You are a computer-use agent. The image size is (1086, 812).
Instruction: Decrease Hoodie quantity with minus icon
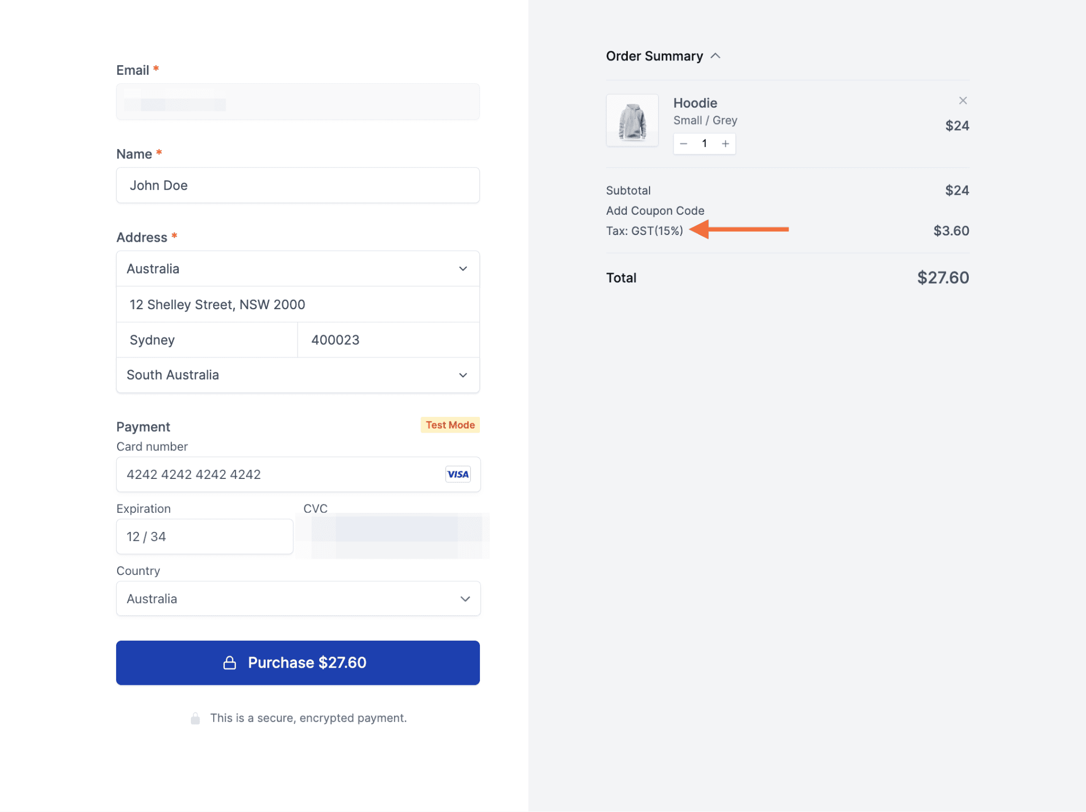[684, 144]
